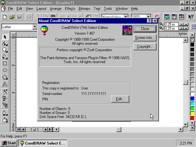This screenshot has height=147, width=196.
Task: Click the Close button in About dialog
Action: [x=145, y=29]
